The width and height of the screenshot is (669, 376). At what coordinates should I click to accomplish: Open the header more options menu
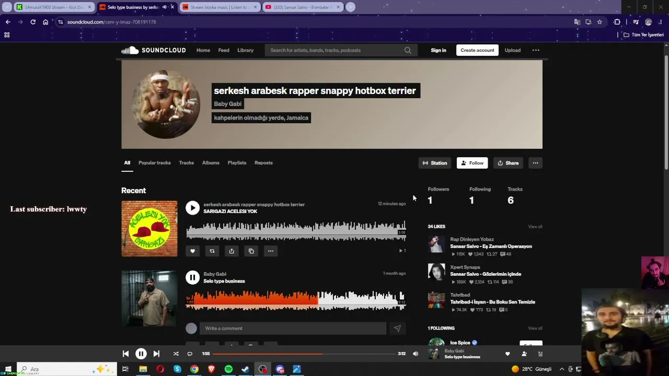pos(536,50)
